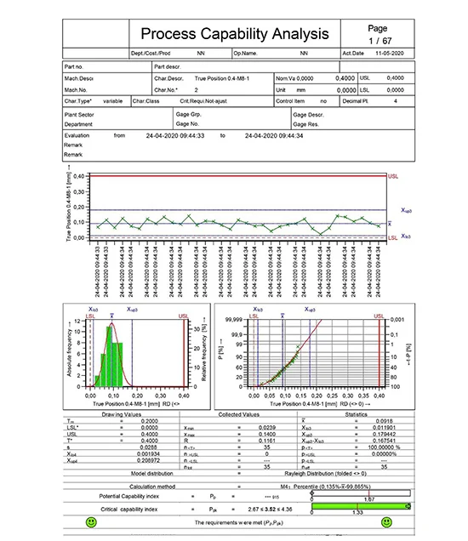Select the Xmin value 0.0239
The height and width of the screenshot is (541, 468).
pos(267,428)
